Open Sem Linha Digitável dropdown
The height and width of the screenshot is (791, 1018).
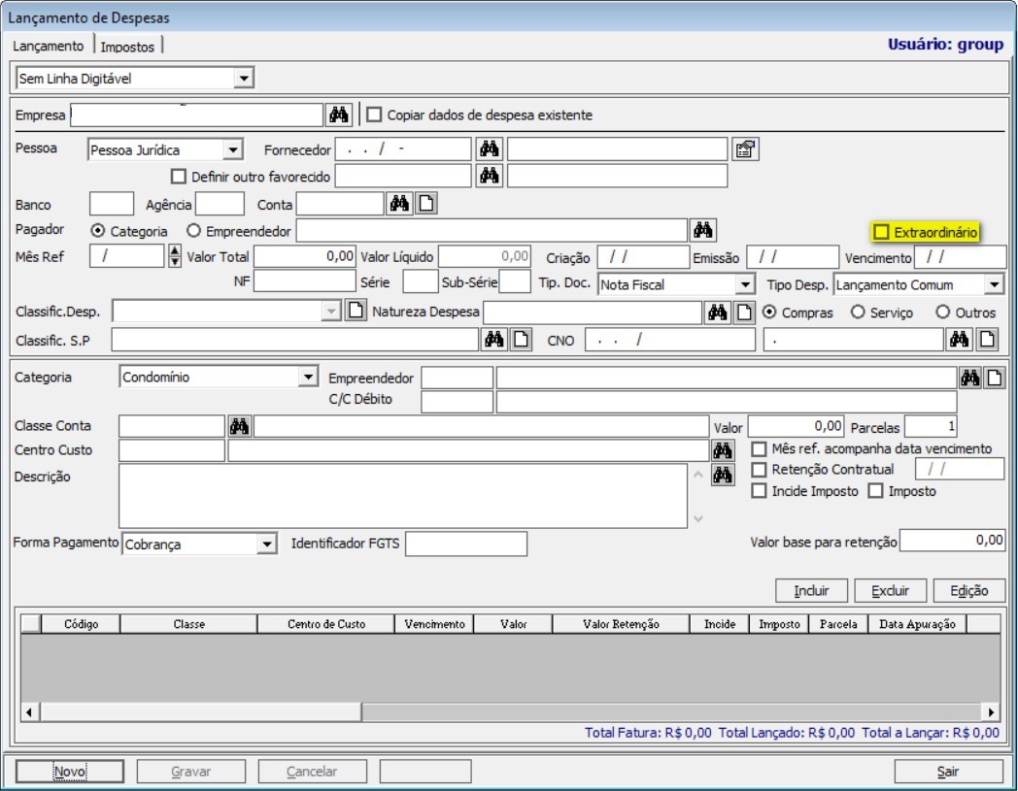(244, 79)
